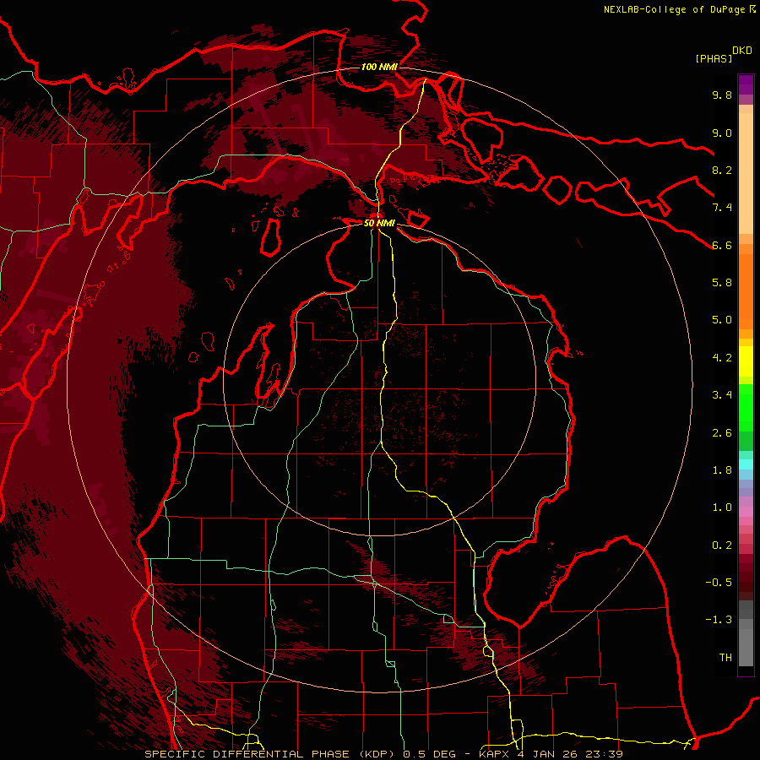760x760 pixels.
Task: Select the 0.2 legend value
Action: [722, 546]
